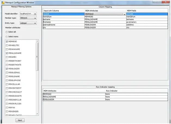The image size is (171, 124).
Task: Select the srccode input column cell
Action: pos(64,14)
